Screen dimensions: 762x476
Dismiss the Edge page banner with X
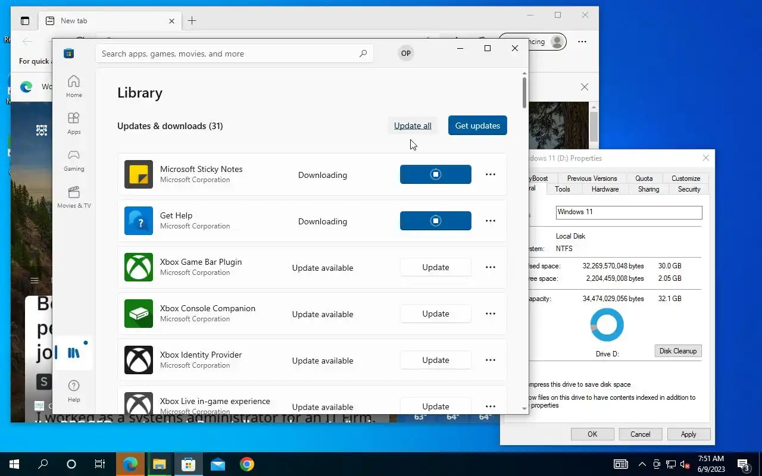(585, 87)
